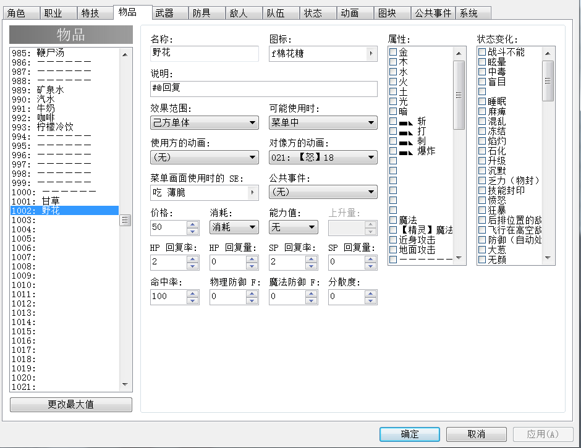581x448 pixels.
Task: Increase SP 回复率 with up arrow
Action: point(312,259)
